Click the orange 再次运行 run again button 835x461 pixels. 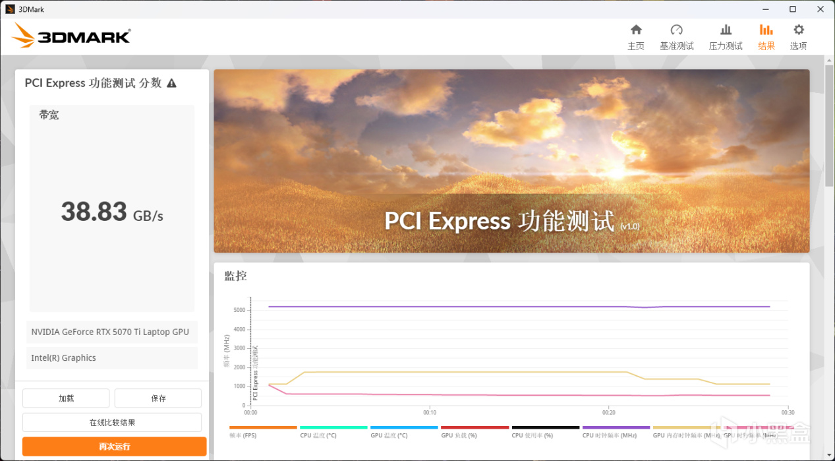pyautogui.click(x=114, y=446)
